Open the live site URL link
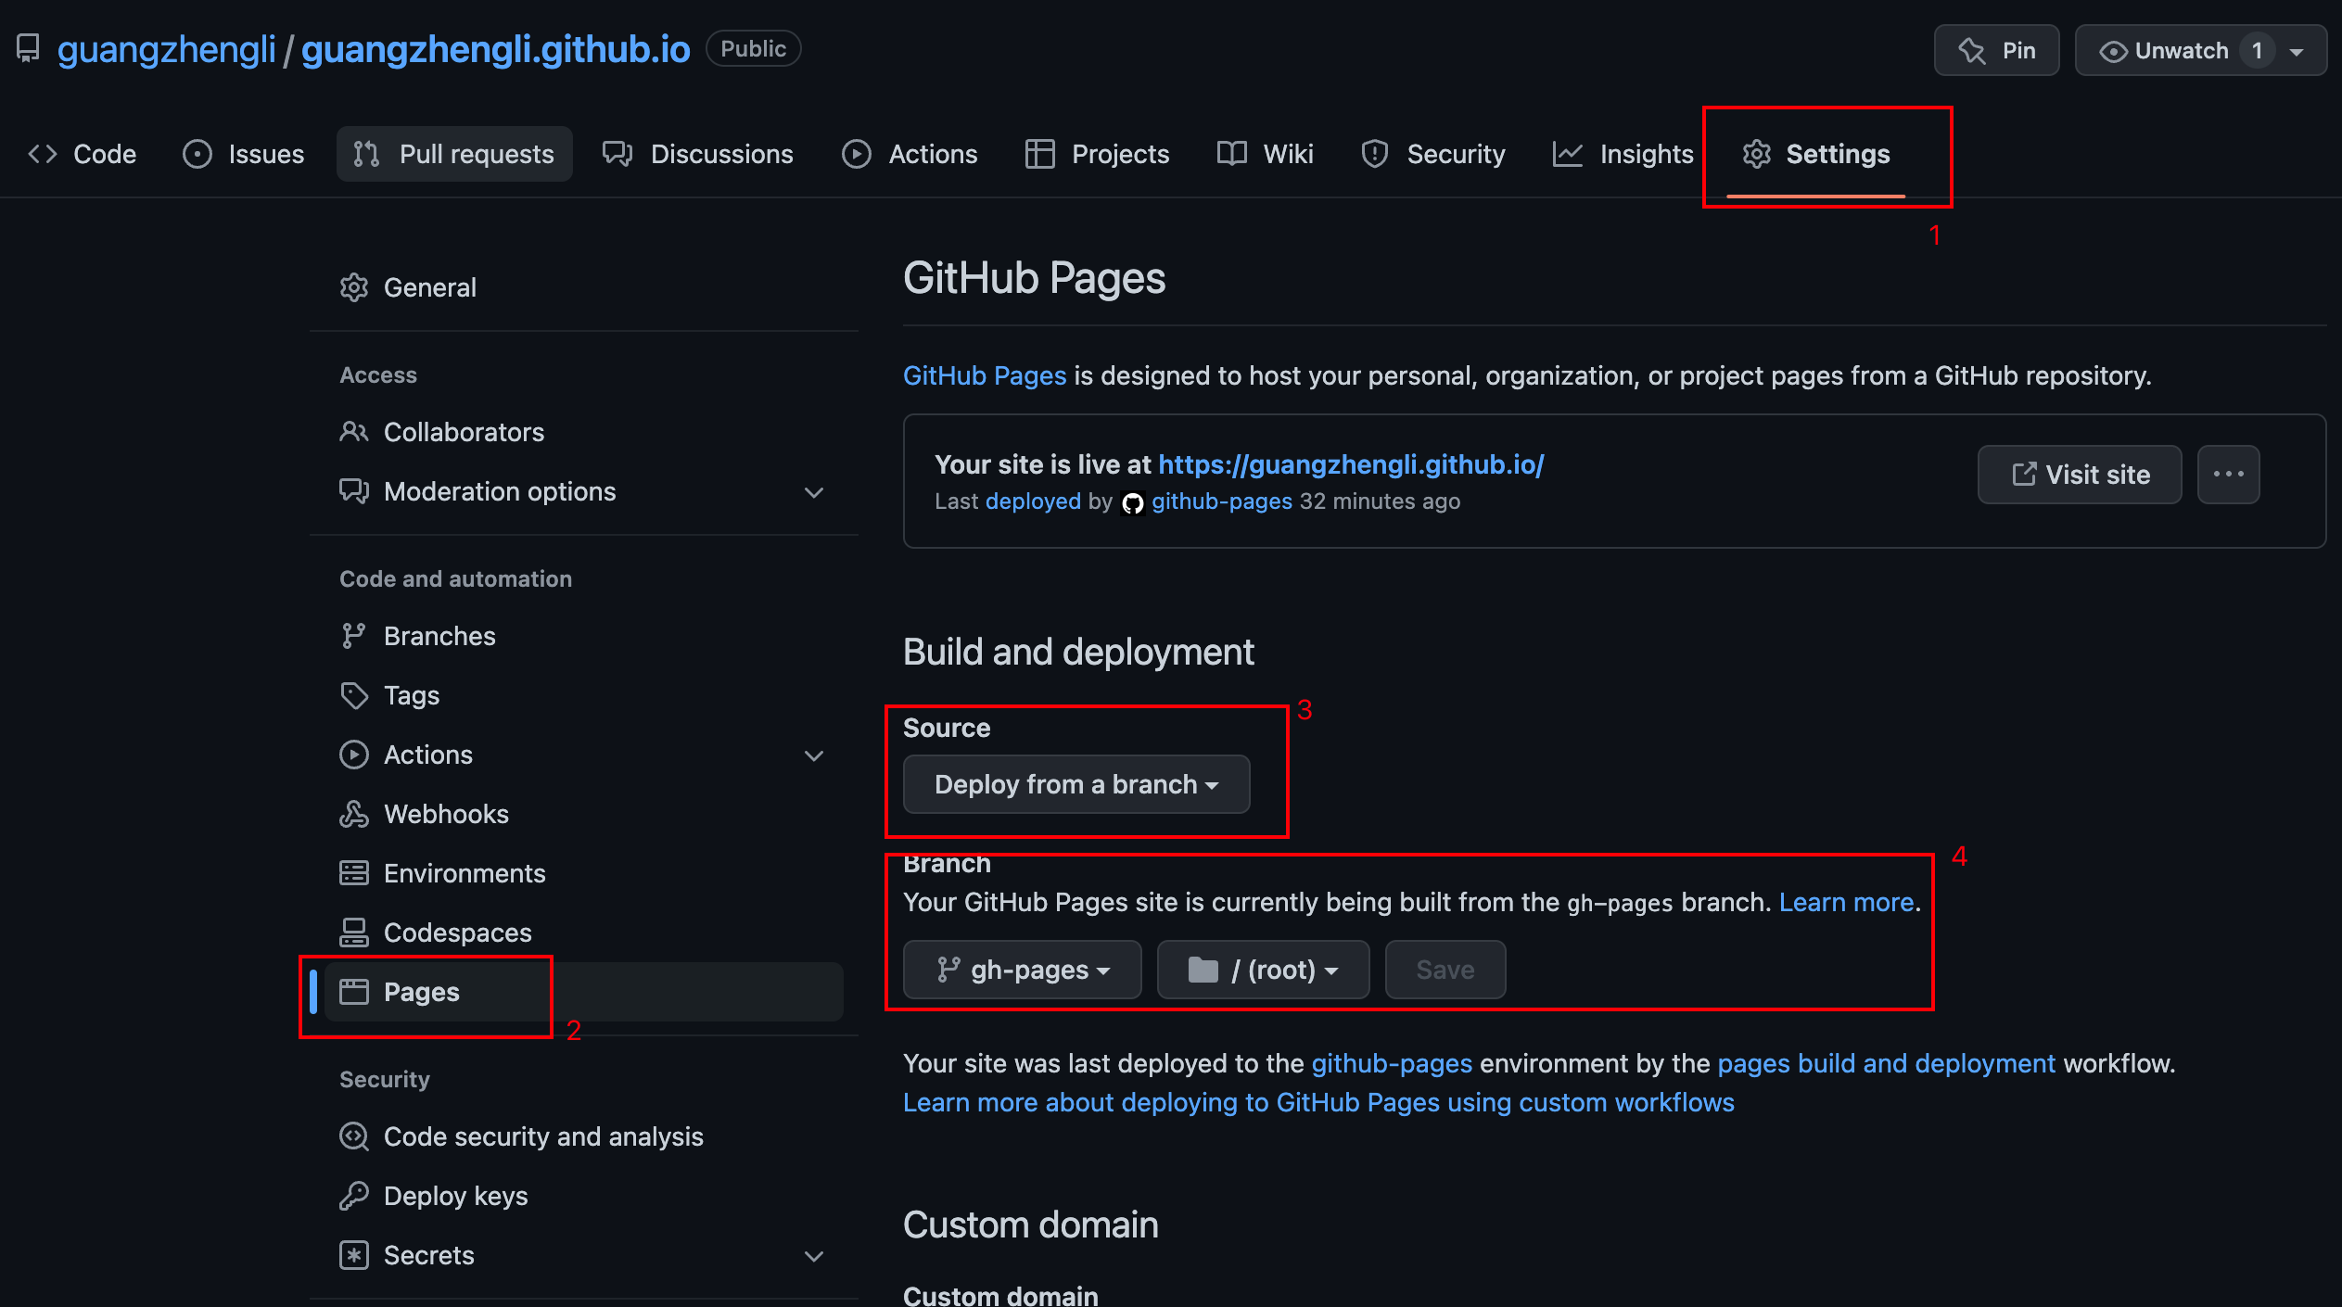The height and width of the screenshot is (1307, 2342). pos(1350,464)
